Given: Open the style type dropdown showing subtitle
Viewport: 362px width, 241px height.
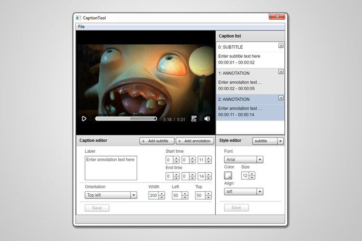Looking at the screenshot, I should (x=268, y=141).
